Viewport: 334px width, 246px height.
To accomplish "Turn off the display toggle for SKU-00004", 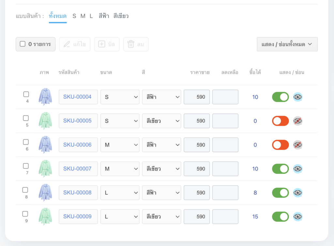I will tap(280, 97).
